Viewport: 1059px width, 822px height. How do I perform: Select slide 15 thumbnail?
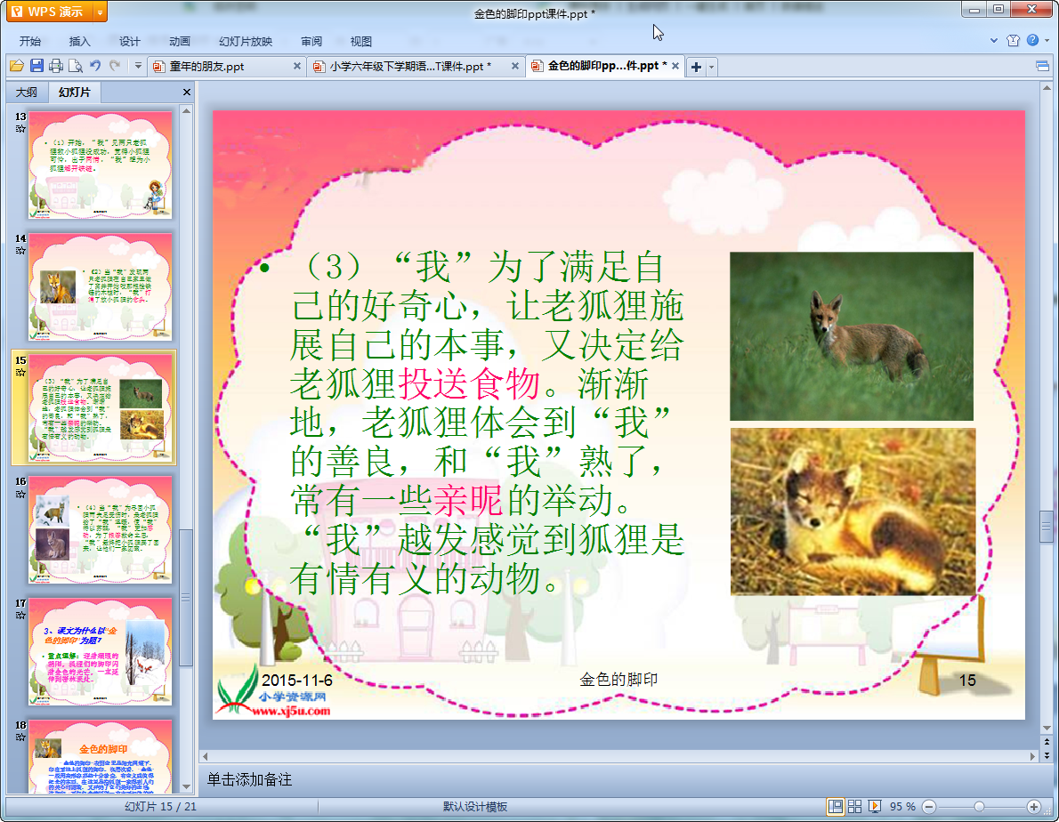point(100,408)
